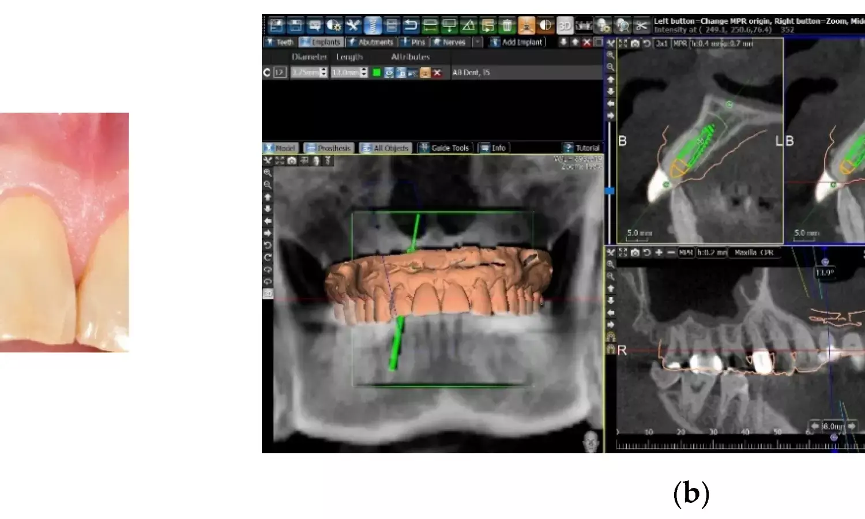Open the Prosthesis tab
The height and width of the screenshot is (519, 865).
[328, 148]
